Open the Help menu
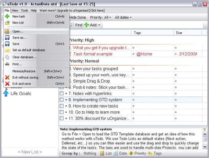Screen dimensions: 209x158 point(34,10)
